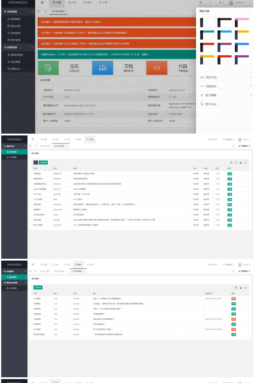The height and width of the screenshot is (383, 257).
Task: Open 支付管理 in the module sidebar
Action: [x=12, y=288]
